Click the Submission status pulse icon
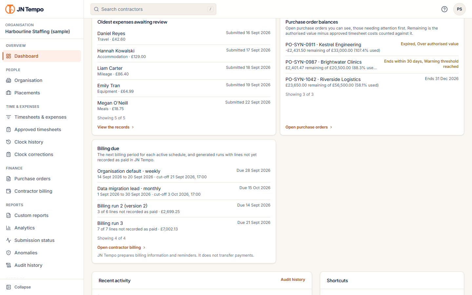Viewport: 472px width, 295px height. 9,240
